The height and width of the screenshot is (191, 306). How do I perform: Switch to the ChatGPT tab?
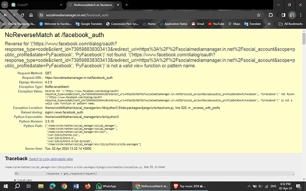click(x=37, y=5)
